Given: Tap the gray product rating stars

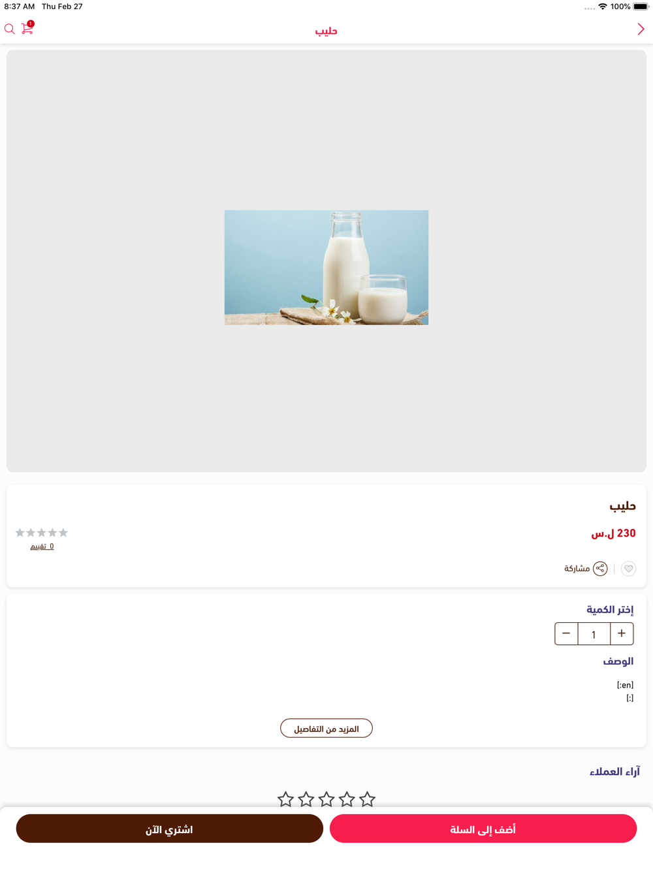Looking at the screenshot, I should pos(42,533).
